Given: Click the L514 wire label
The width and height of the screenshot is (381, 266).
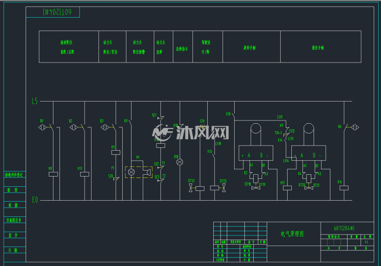Looking at the screenshot, I should (286, 160).
